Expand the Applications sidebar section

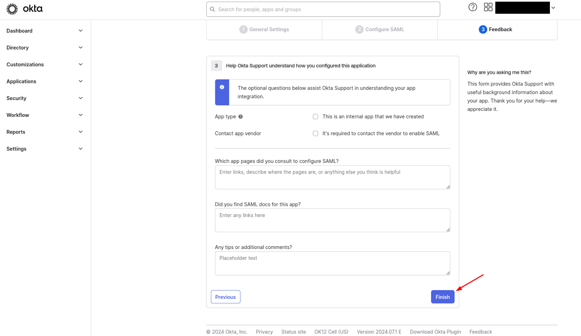81,81
